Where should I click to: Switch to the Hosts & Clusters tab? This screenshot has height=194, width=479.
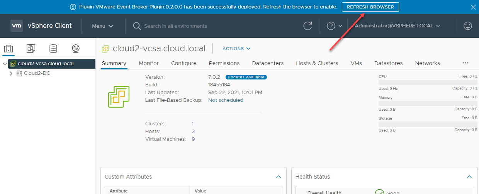click(317, 63)
